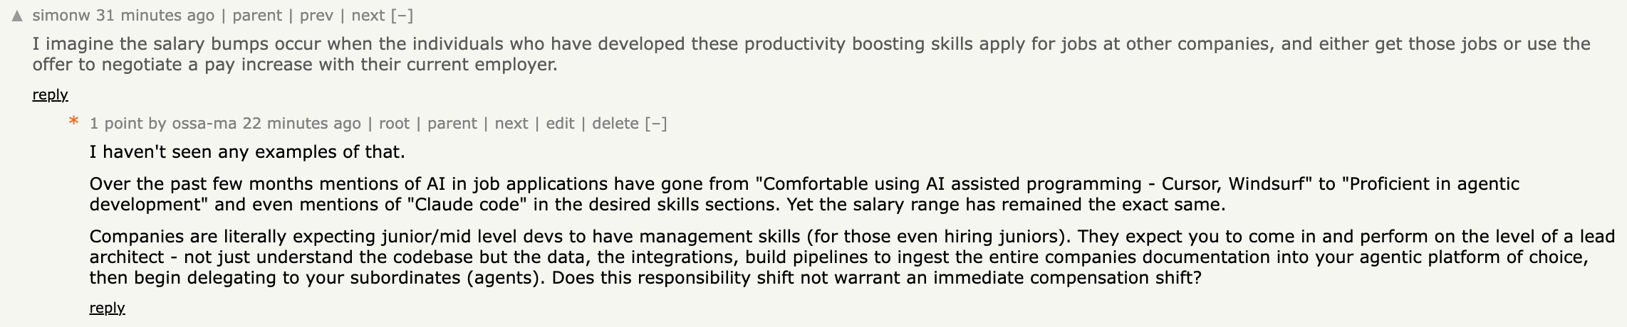Go to root of ossa-ma's comment

point(394,124)
